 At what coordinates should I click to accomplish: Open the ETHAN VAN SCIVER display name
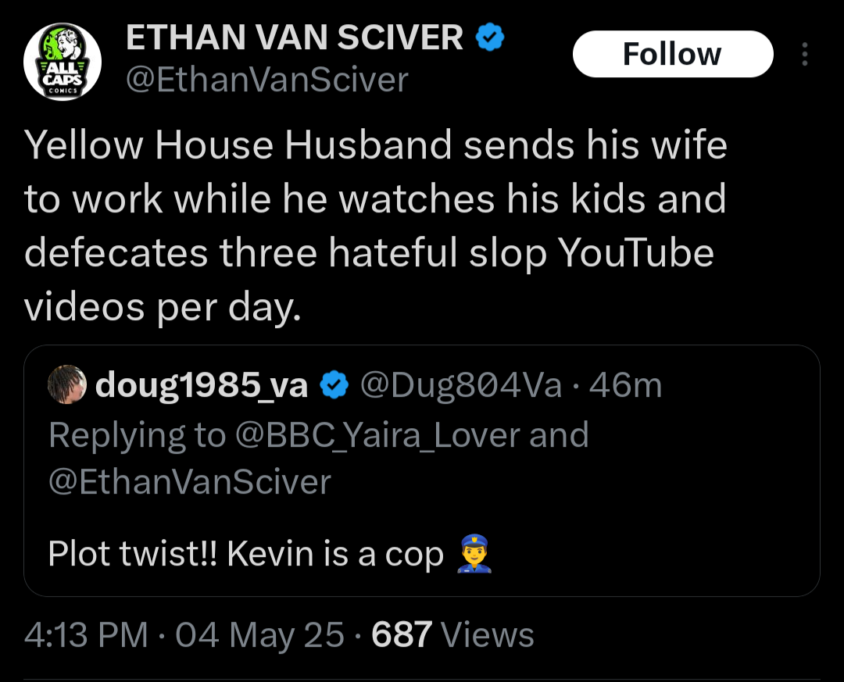click(295, 37)
